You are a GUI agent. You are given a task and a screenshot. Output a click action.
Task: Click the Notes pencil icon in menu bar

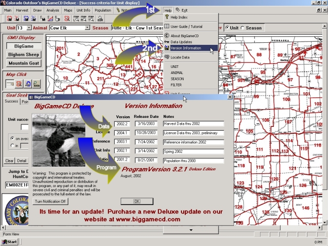tap(118, 10)
